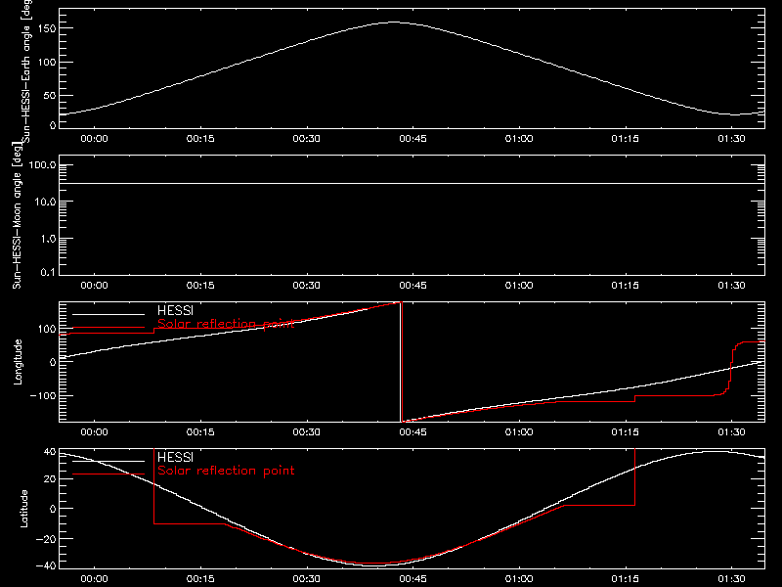Image resolution: width=782 pixels, height=587 pixels.
Task: Click the 00:45 time label under Earth angle plot
Action: (413, 139)
